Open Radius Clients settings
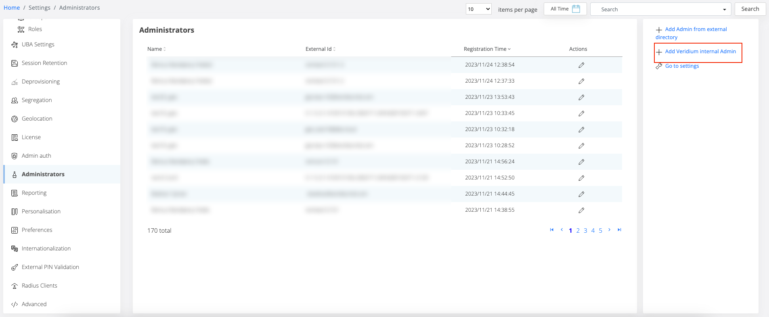Screen dimensions: 769x317 point(40,286)
